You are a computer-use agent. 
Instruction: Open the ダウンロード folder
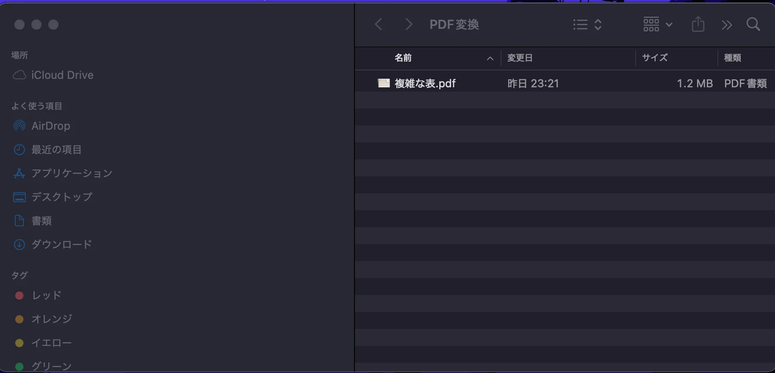(61, 245)
